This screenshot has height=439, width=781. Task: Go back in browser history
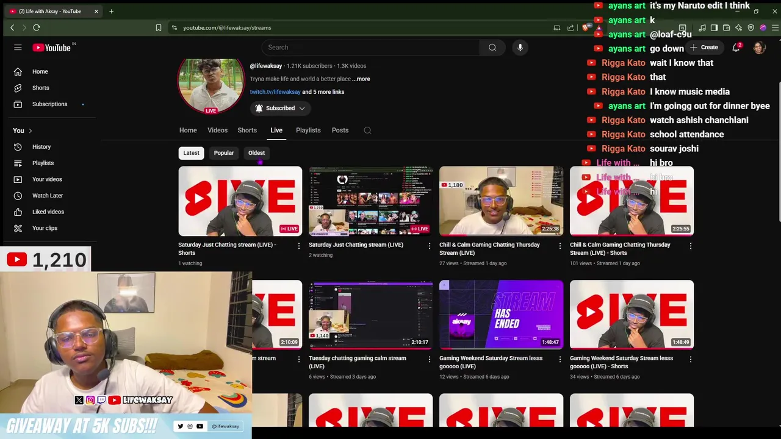[x=12, y=27]
